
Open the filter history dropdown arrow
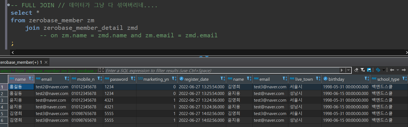(348, 70)
